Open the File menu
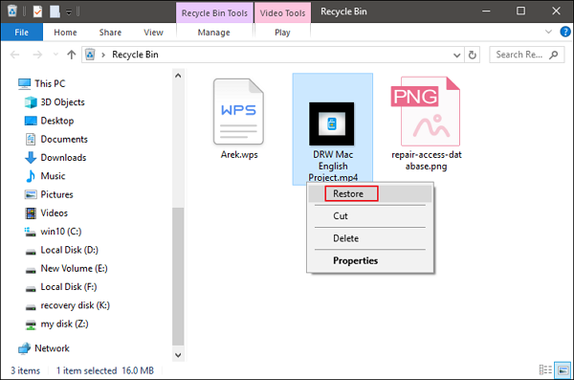Viewport: 574px width, 380px height. point(22,33)
